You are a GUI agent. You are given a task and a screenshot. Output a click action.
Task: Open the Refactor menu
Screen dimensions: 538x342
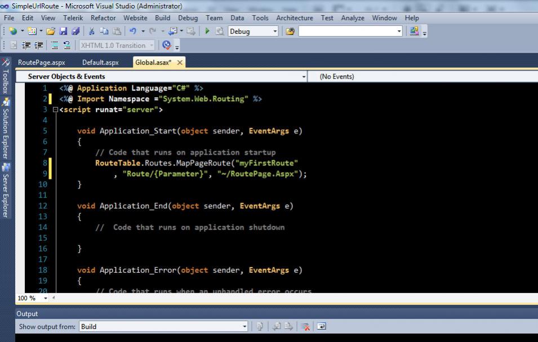click(103, 18)
